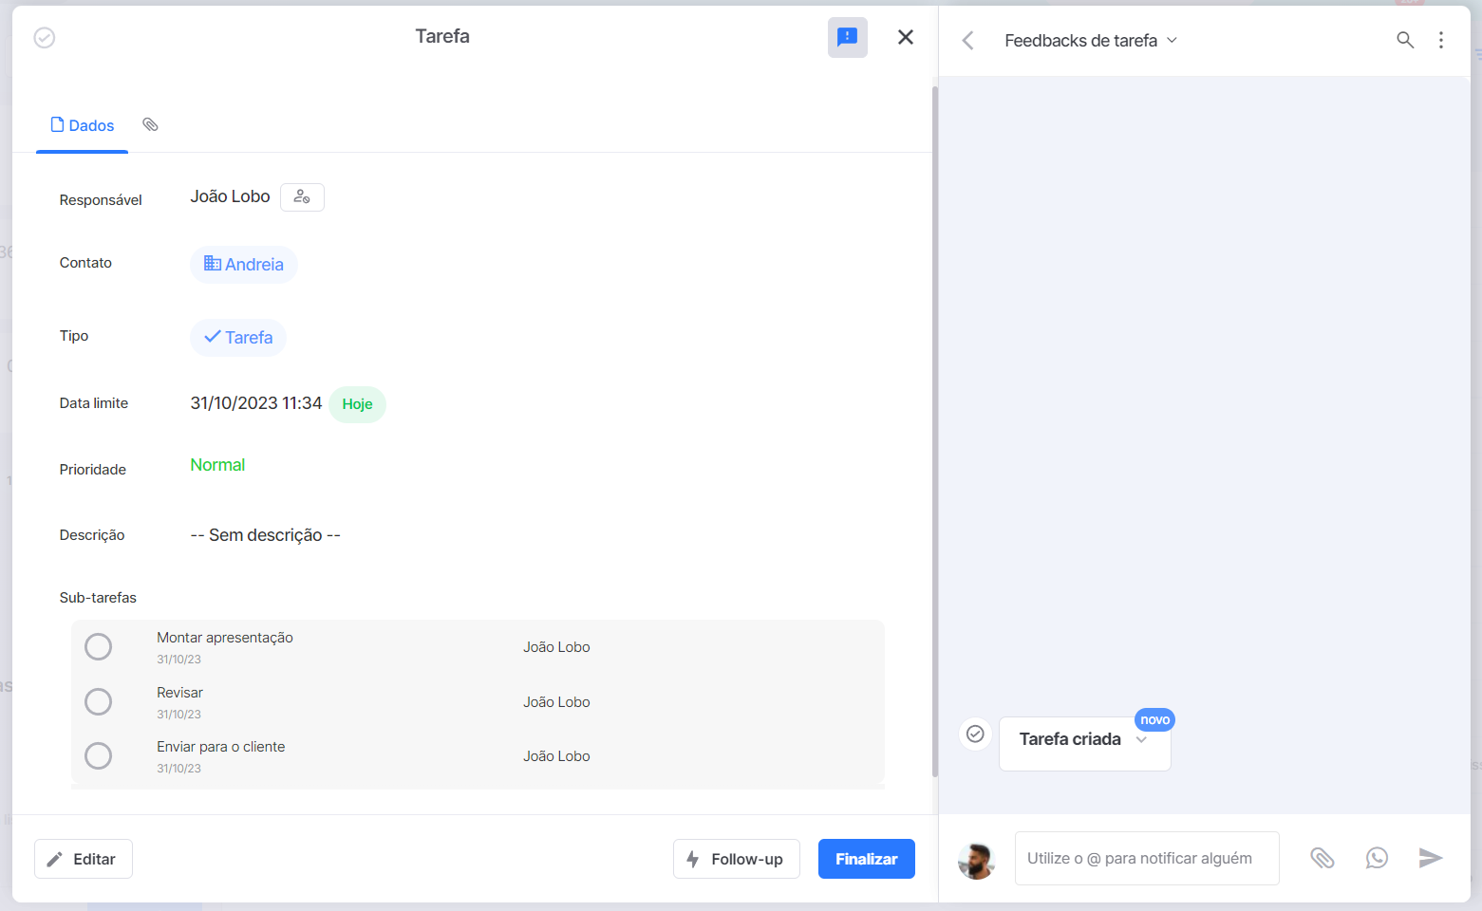The image size is (1482, 911).
Task: Send the message with the arrow icon
Action: 1431,858
